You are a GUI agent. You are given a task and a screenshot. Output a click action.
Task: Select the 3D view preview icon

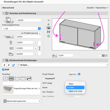point(49,28)
